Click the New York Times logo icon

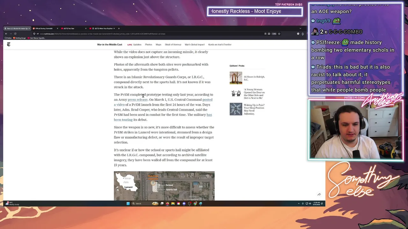[9, 45]
